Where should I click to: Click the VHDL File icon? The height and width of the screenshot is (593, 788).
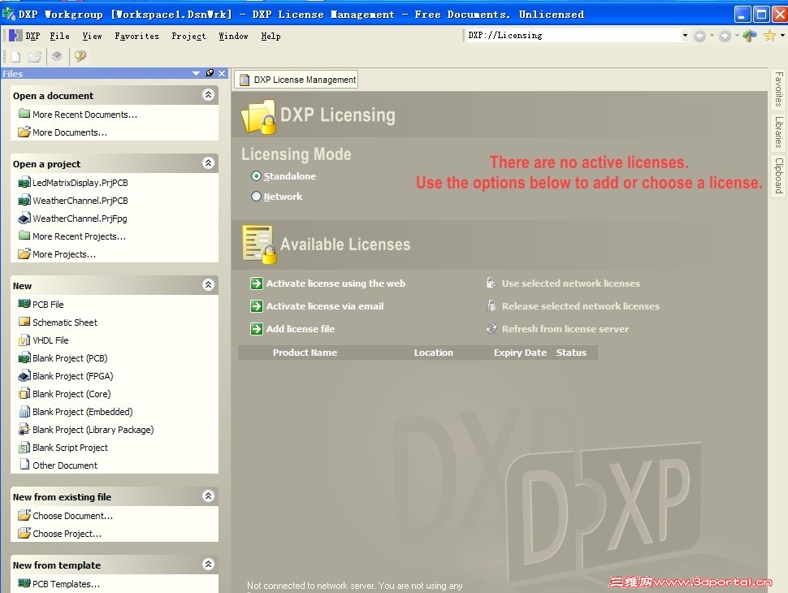click(24, 340)
